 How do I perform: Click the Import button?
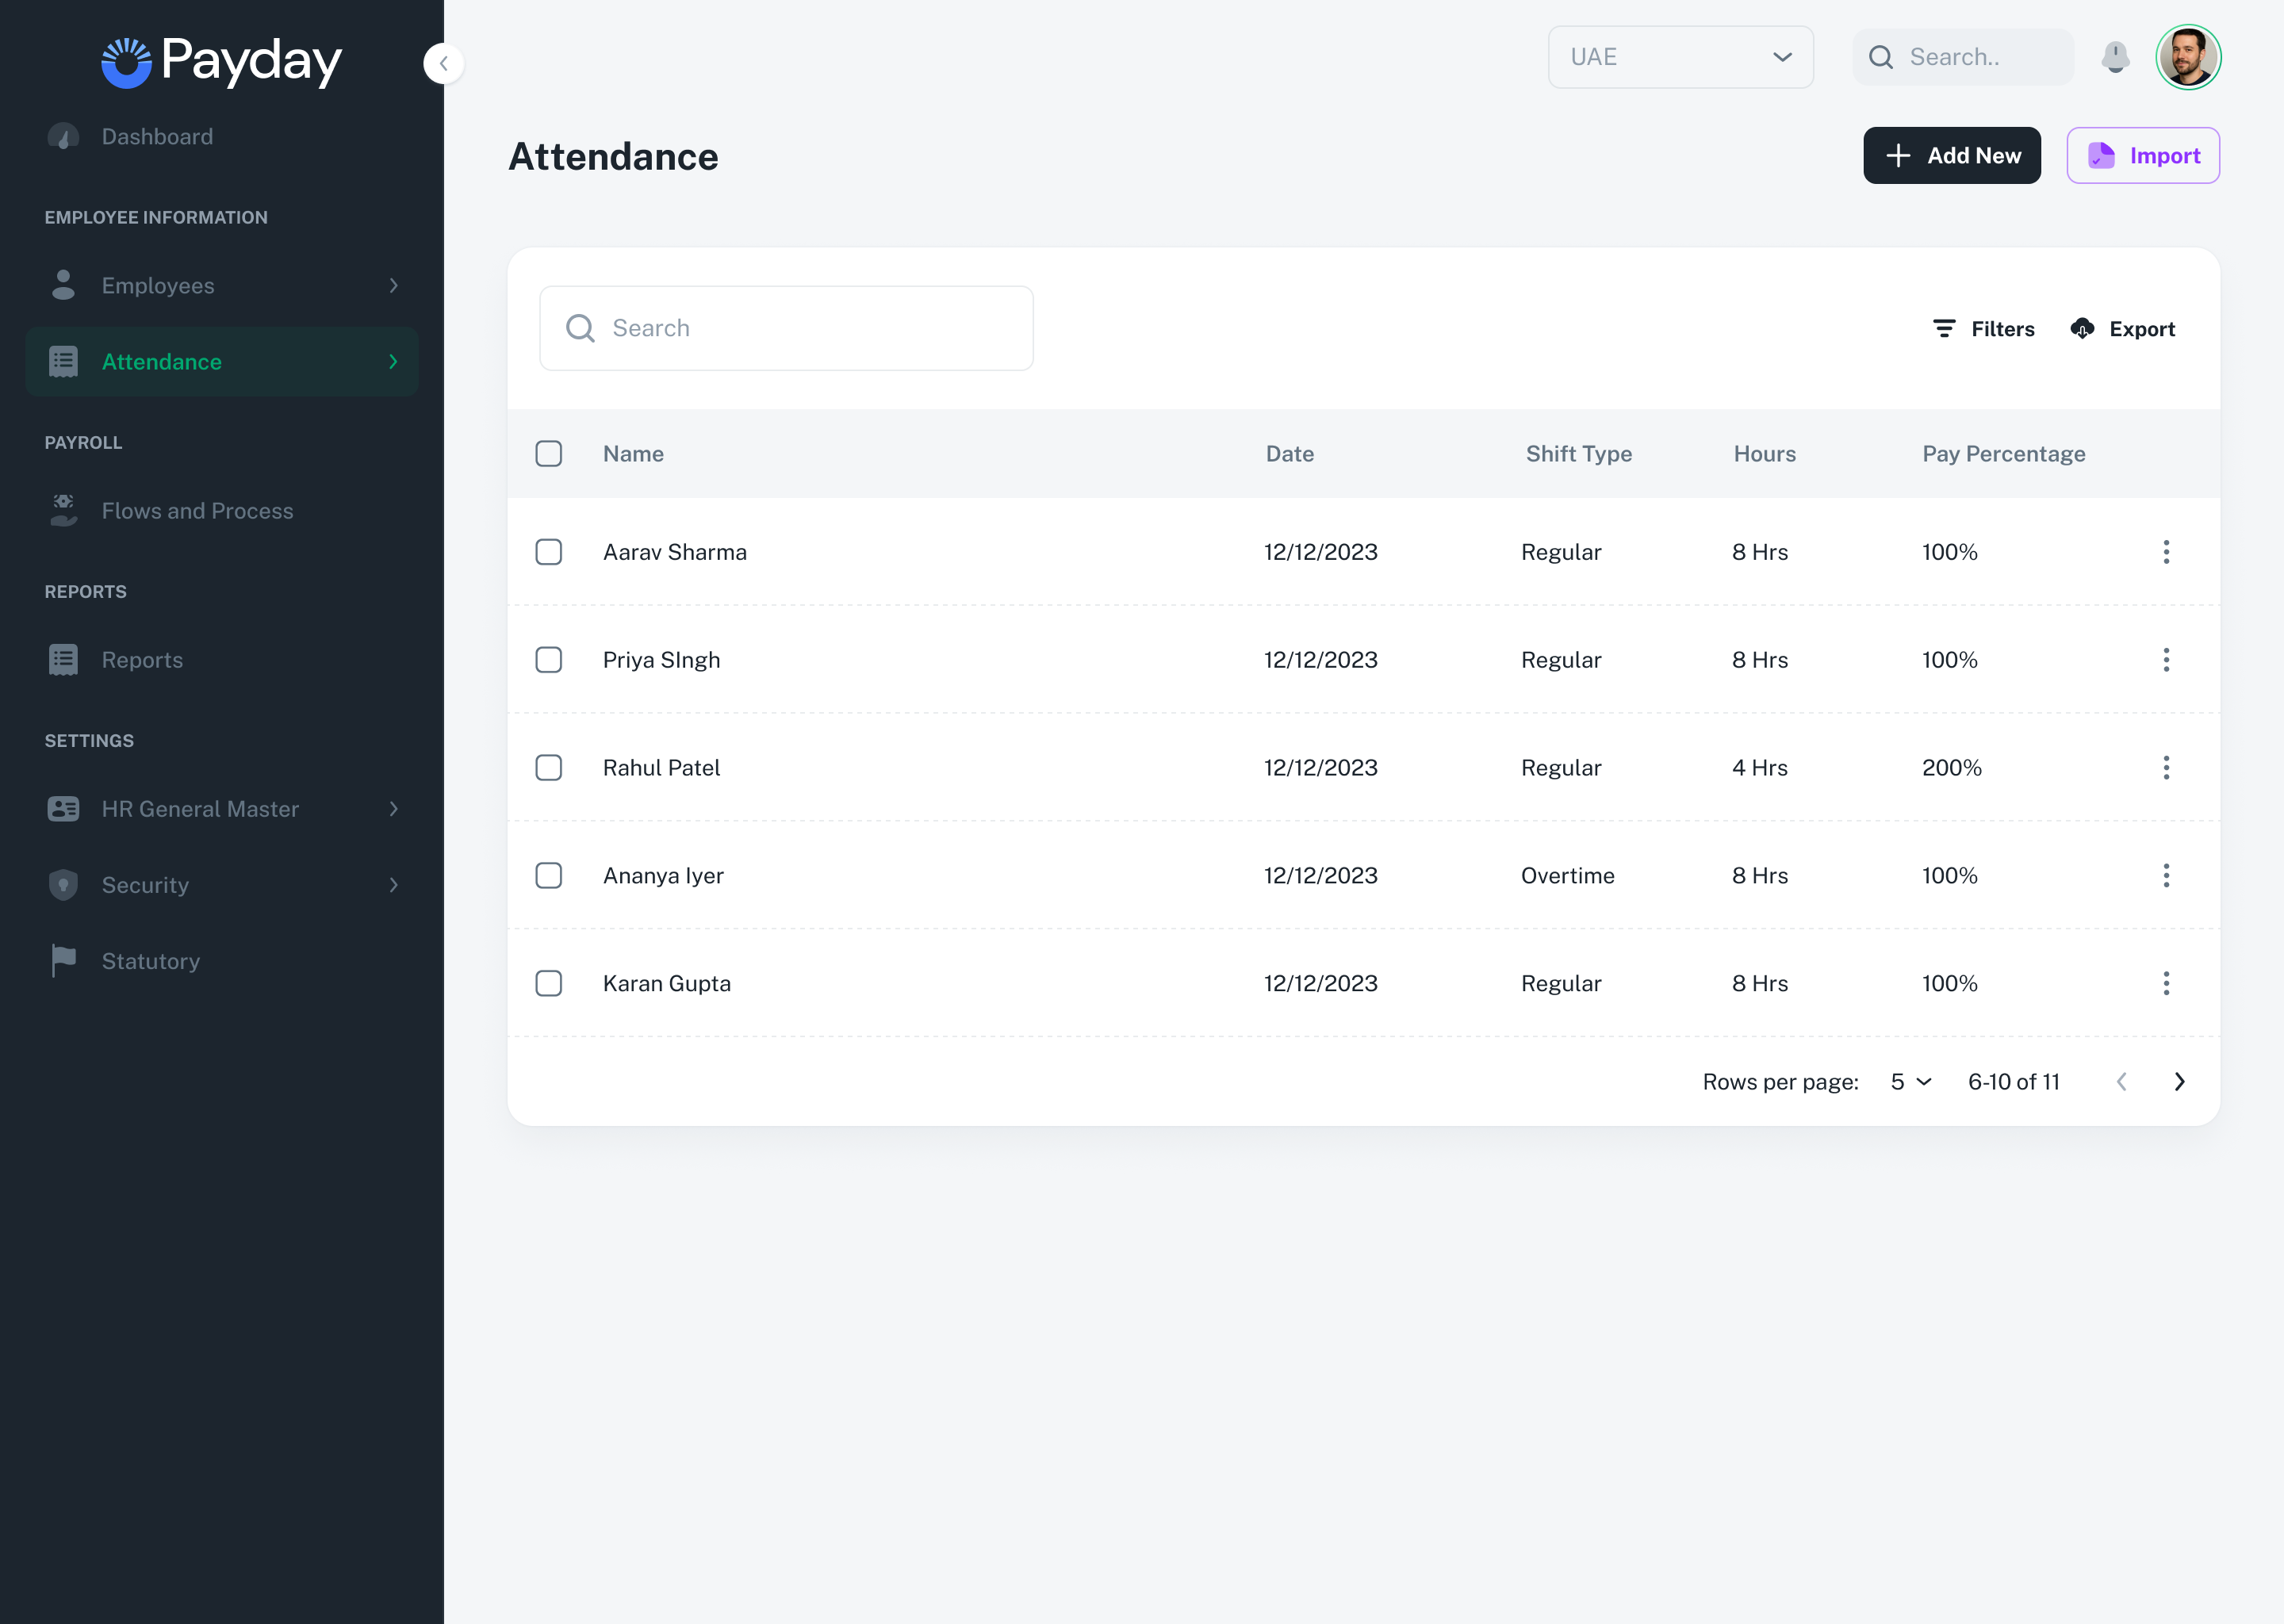[2142, 156]
